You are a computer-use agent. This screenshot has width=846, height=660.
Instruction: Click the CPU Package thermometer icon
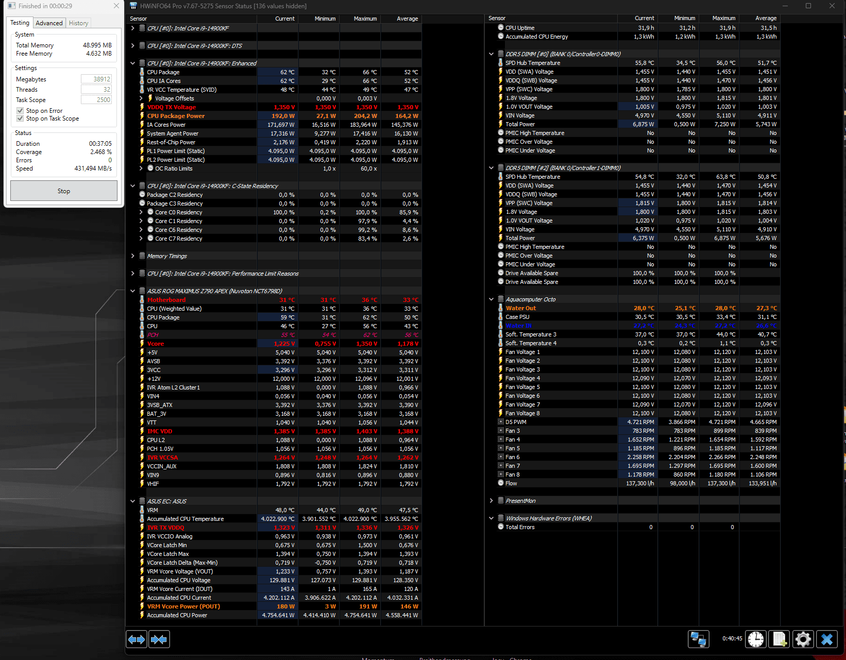(142, 72)
